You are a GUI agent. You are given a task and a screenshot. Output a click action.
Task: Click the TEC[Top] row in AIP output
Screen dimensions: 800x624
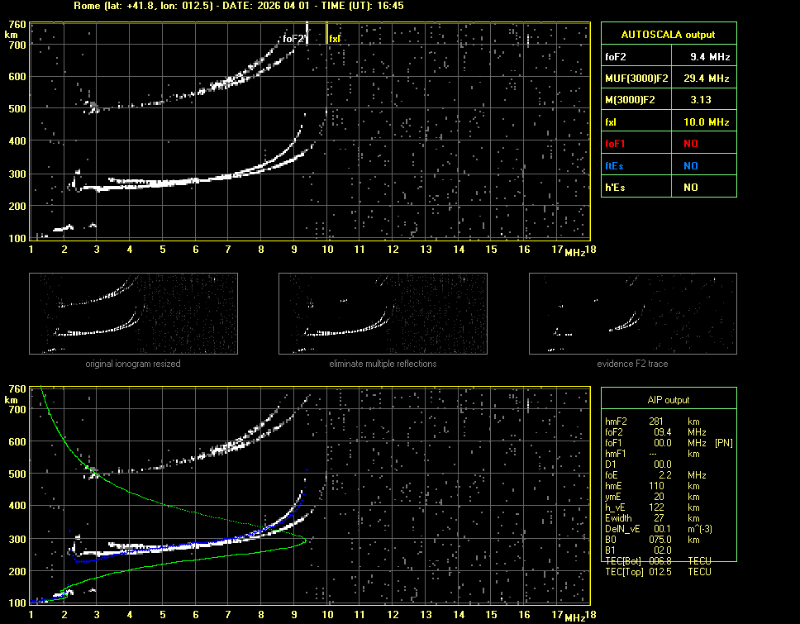658,572
